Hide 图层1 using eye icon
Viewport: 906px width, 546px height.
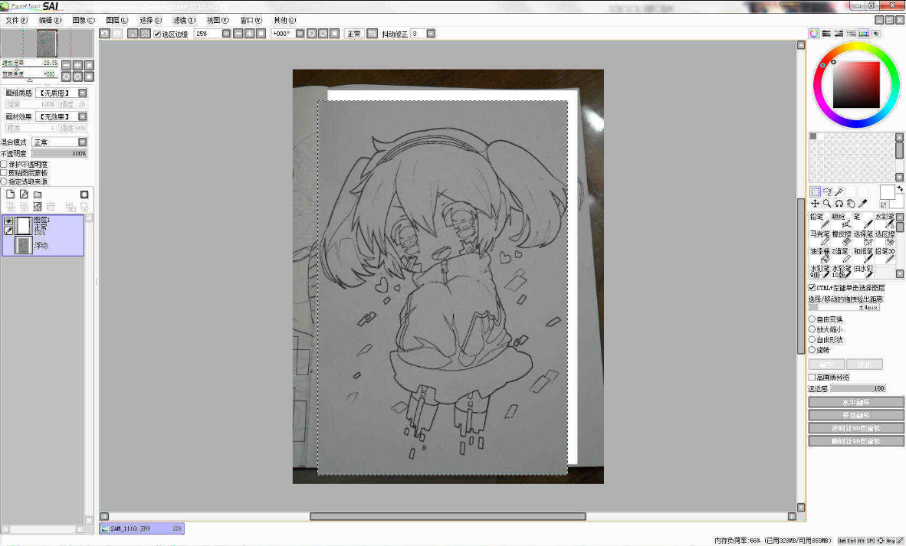point(8,221)
